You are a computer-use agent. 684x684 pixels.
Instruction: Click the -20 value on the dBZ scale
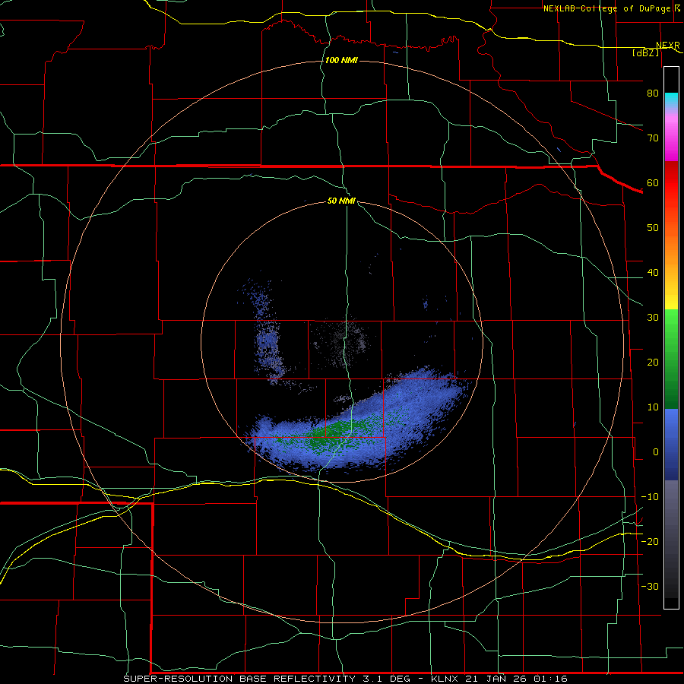(x=650, y=542)
